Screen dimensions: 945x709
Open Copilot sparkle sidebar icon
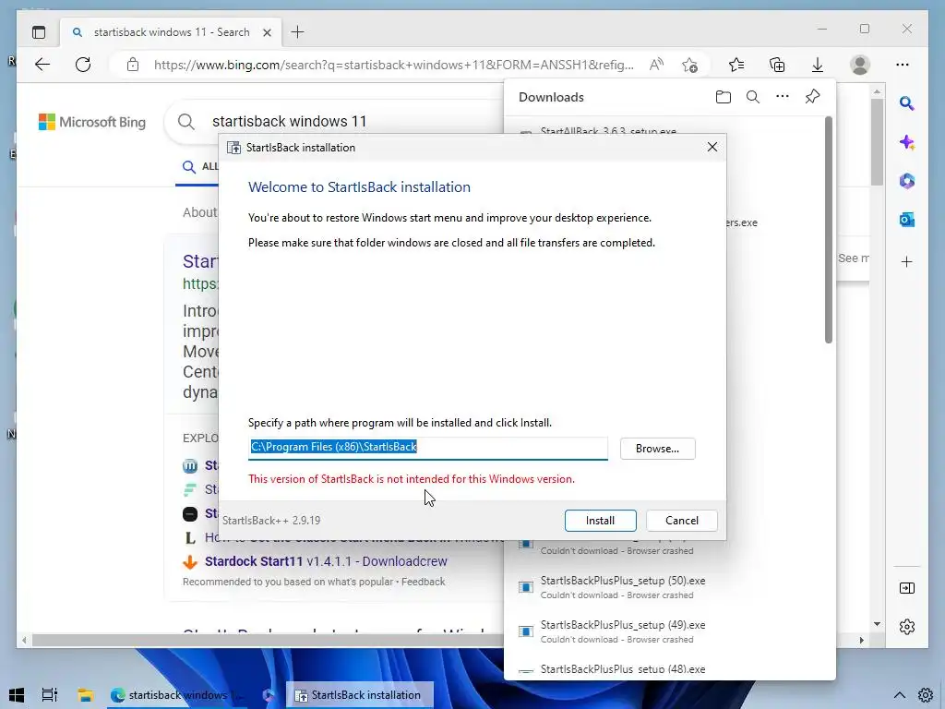[907, 142]
